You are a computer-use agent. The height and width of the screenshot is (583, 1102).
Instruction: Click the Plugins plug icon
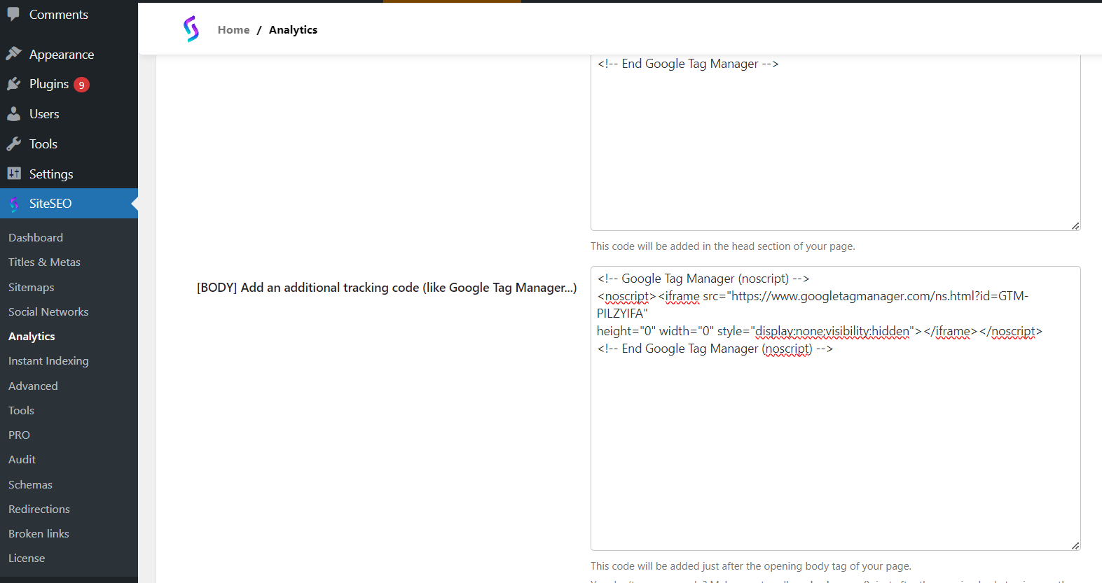[x=14, y=84]
